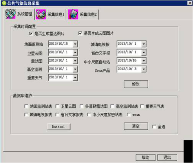
Task: Click the 采集信息2 tab icon
Action: [73, 15]
